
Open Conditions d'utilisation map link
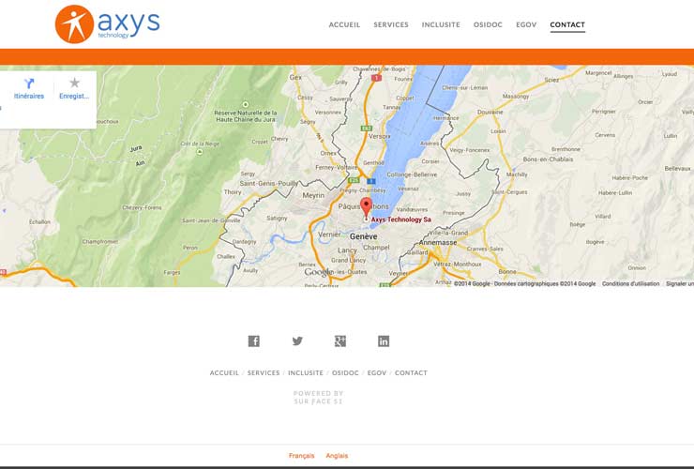click(631, 283)
